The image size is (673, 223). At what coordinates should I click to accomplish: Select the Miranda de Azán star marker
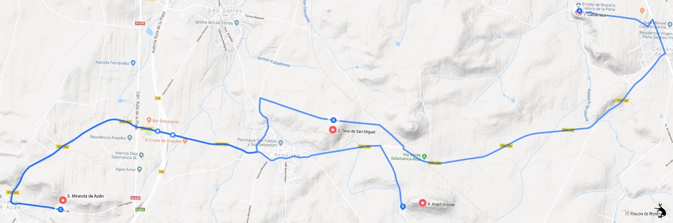63,200
